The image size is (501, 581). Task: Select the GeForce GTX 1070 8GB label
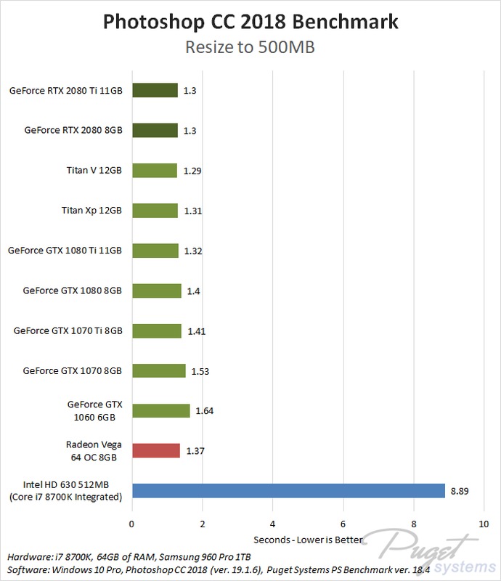73,370
